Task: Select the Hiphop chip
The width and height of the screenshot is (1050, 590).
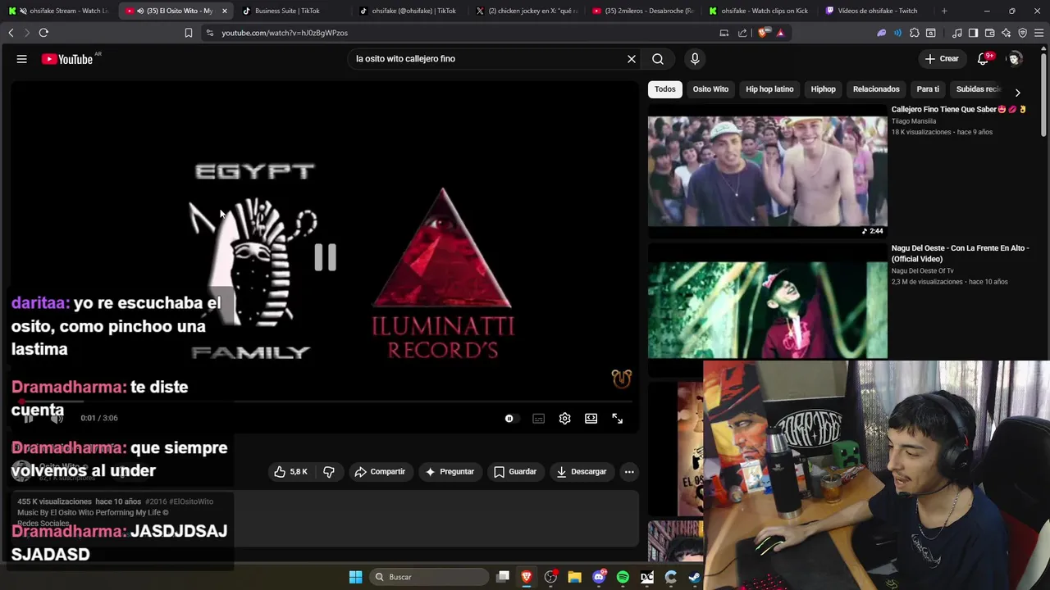Action: (x=823, y=89)
